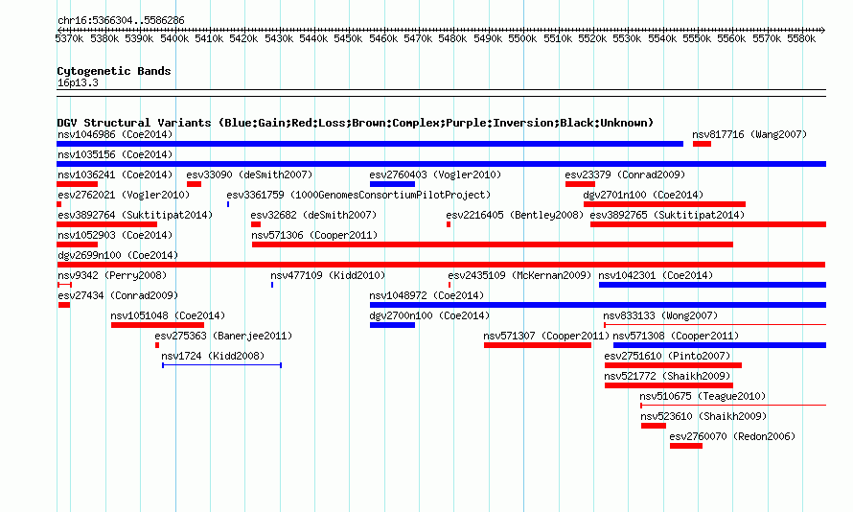Open nsv1035156 (Coe2014) variant label
The width and height of the screenshot is (853, 512).
[x=115, y=154]
